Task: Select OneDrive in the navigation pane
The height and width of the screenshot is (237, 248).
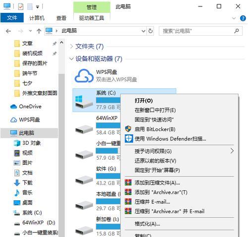Action: point(26,107)
